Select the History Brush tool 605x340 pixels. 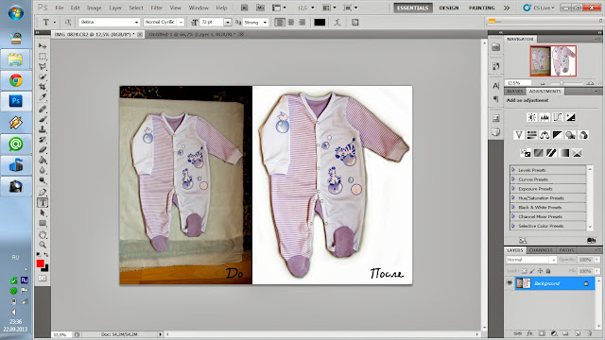[43, 139]
